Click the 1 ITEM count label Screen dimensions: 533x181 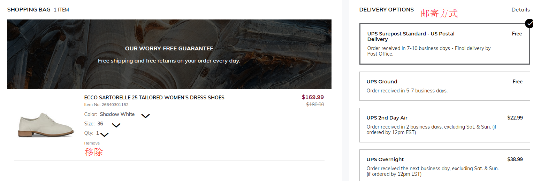61,10
